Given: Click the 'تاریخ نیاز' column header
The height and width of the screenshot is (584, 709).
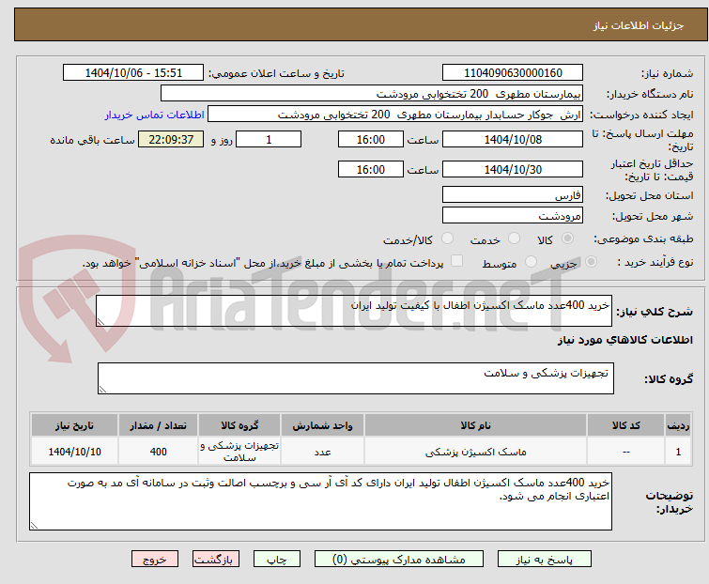Looking at the screenshot, I should tap(74, 425).
